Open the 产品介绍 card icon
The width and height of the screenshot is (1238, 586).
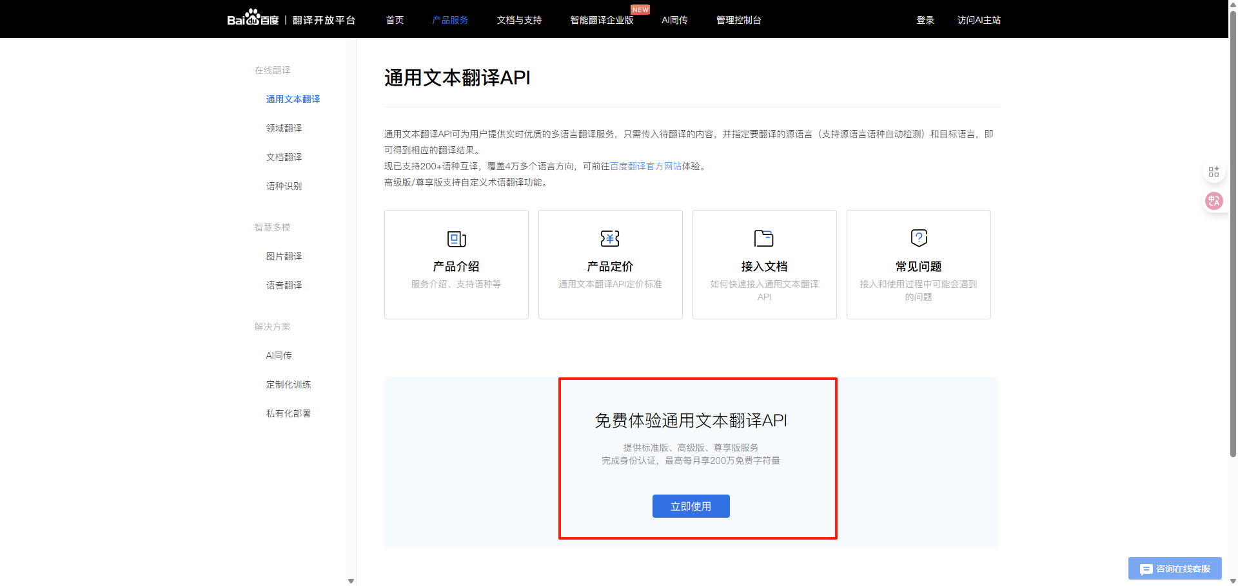click(457, 239)
